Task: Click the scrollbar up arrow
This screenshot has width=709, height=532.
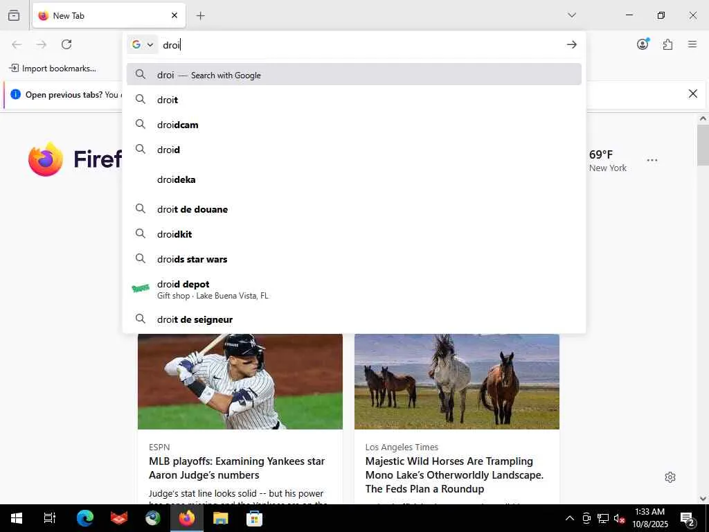Action: (x=703, y=118)
